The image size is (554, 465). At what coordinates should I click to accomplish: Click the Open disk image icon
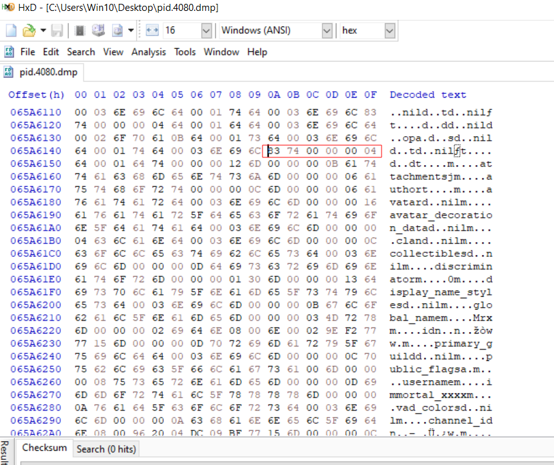click(x=117, y=31)
